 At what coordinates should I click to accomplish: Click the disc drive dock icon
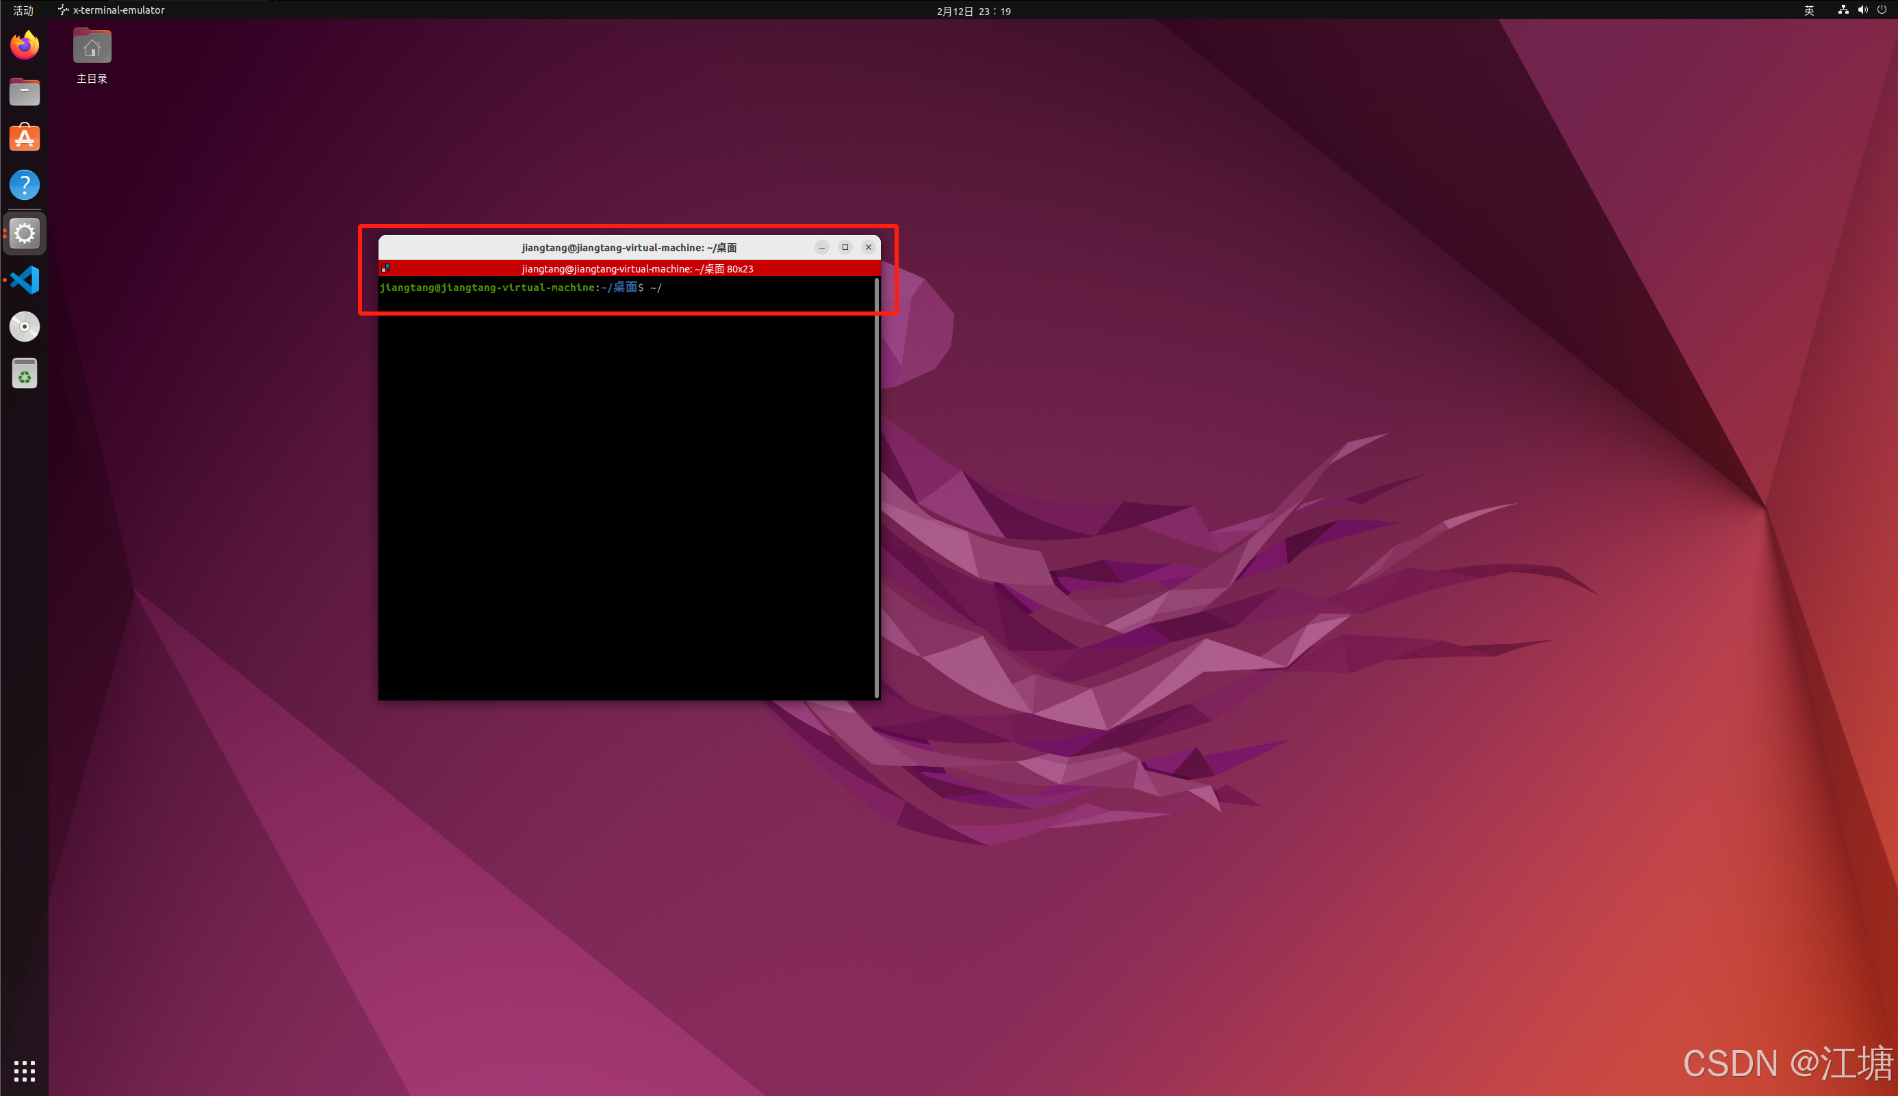[24, 327]
